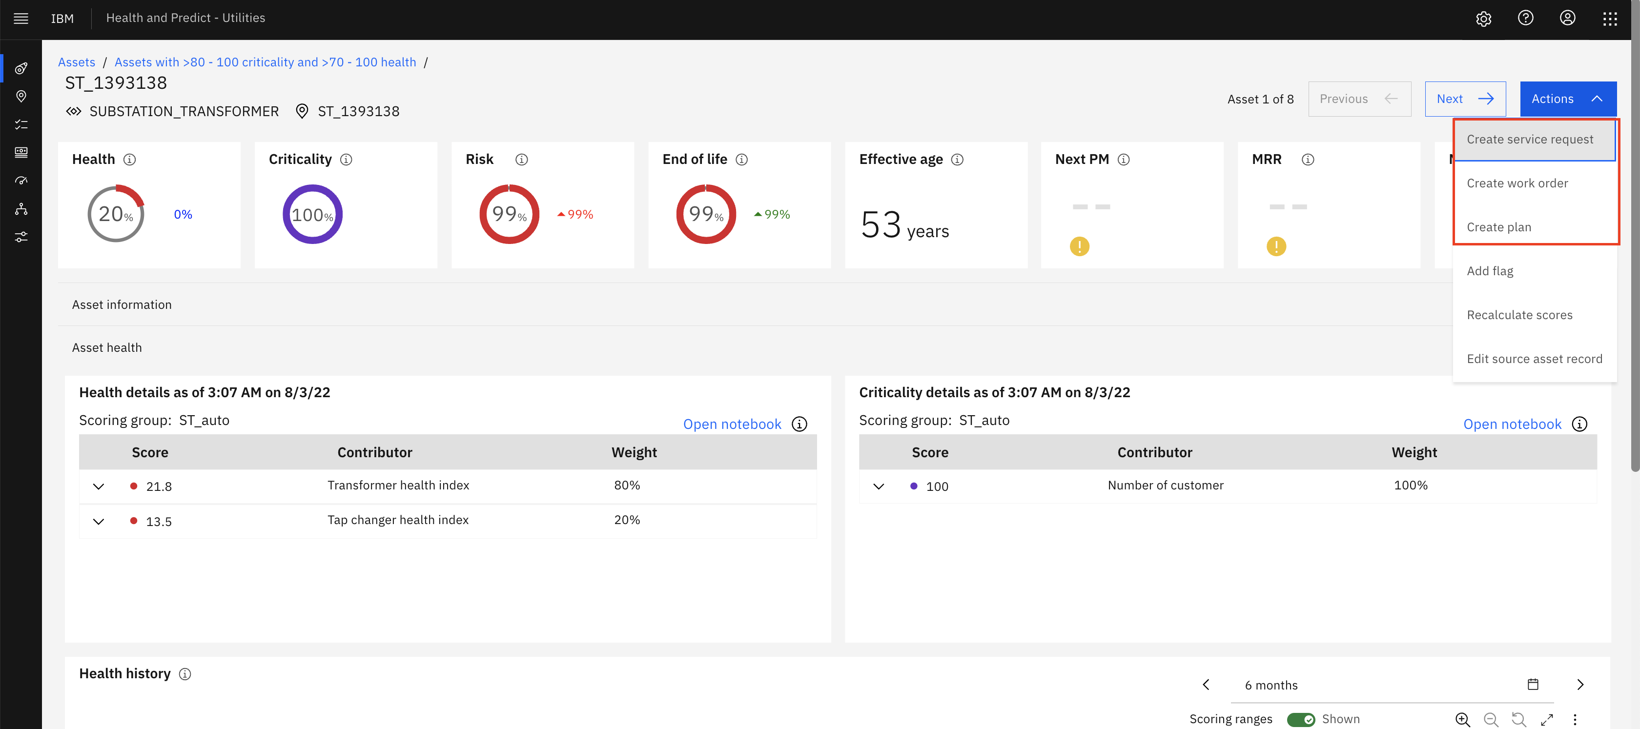
Task: Click the Next PM info icon
Action: [1124, 159]
